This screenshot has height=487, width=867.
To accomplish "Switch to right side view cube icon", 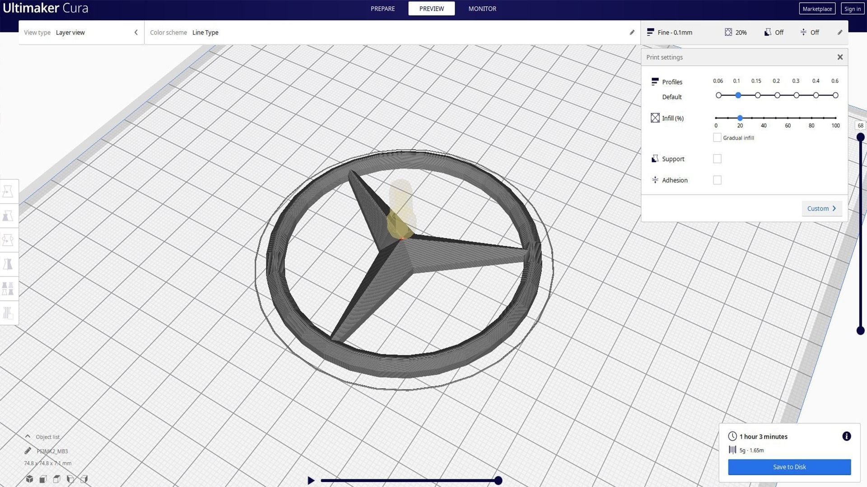I will coord(84,479).
